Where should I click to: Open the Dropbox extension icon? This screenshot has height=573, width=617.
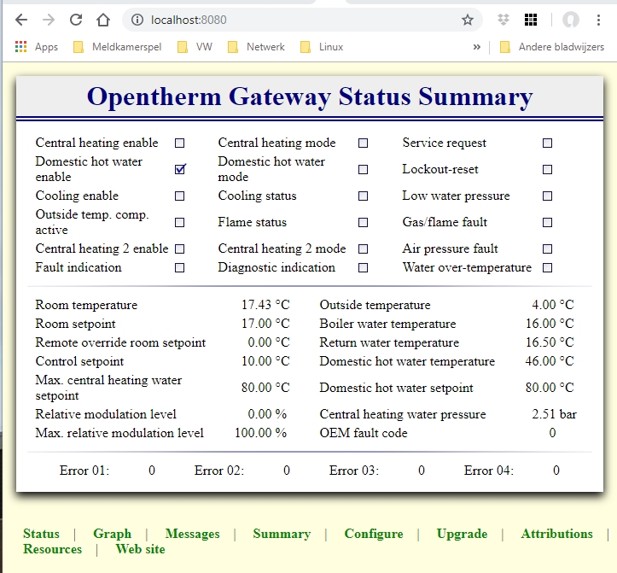[x=503, y=20]
